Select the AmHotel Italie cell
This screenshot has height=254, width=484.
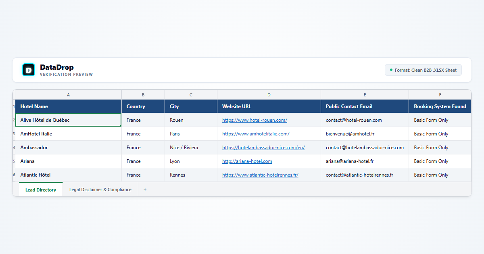tap(69, 134)
